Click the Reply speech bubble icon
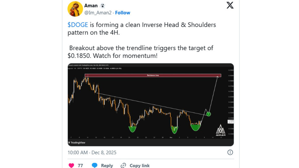This screenshot has height=168, width=299. coord(95,165)
